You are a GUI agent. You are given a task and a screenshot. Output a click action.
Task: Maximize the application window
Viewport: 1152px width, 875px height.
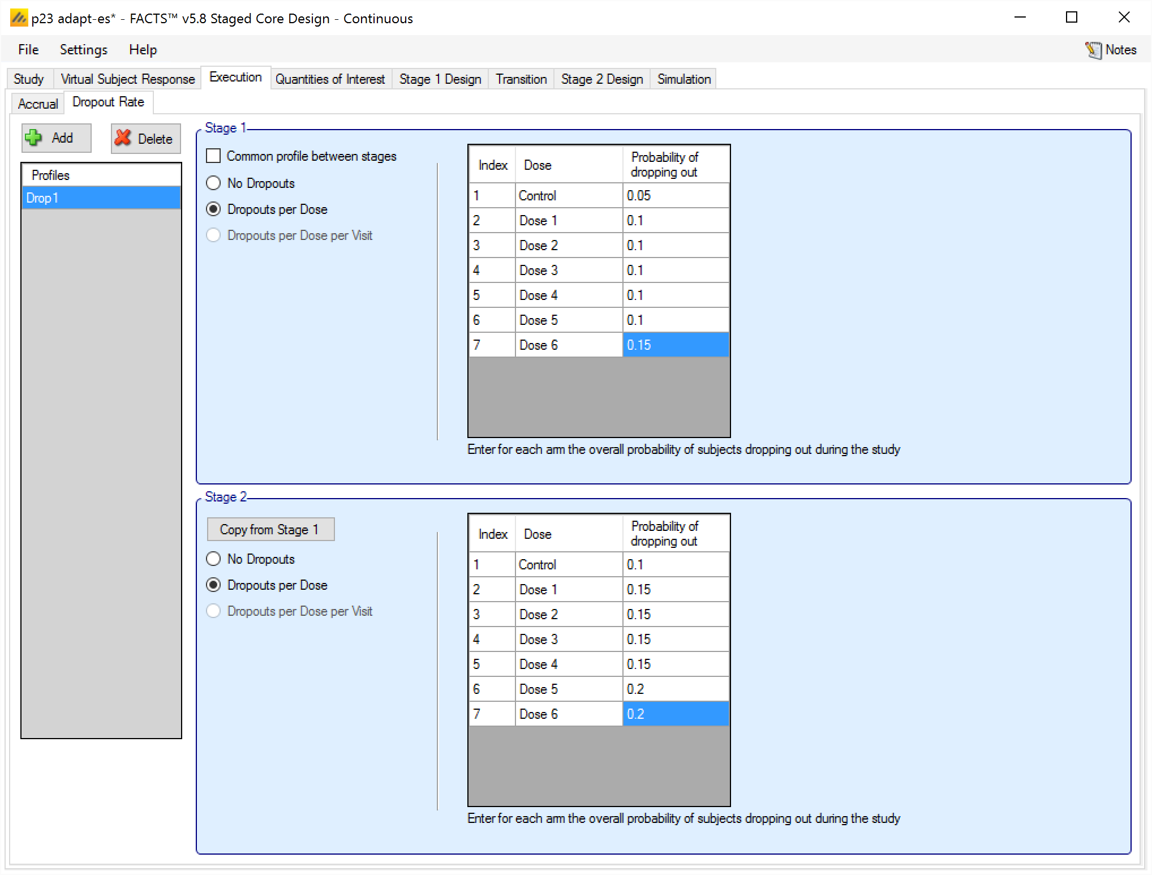tap(1071, 18)
